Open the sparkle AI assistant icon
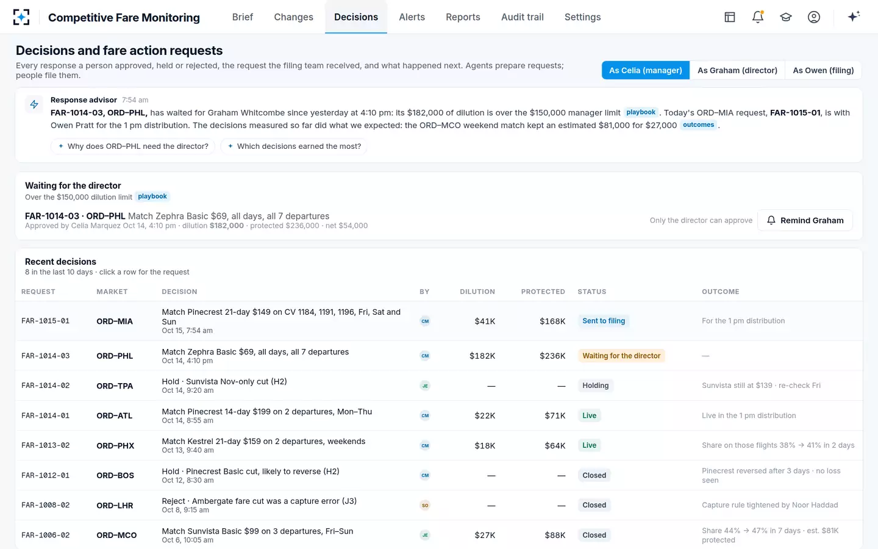Image resolution: width=878 pixels, height=549 pixels. (854, 16)
